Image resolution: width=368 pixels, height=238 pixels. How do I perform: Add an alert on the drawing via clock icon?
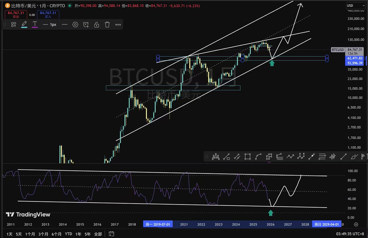86,24
